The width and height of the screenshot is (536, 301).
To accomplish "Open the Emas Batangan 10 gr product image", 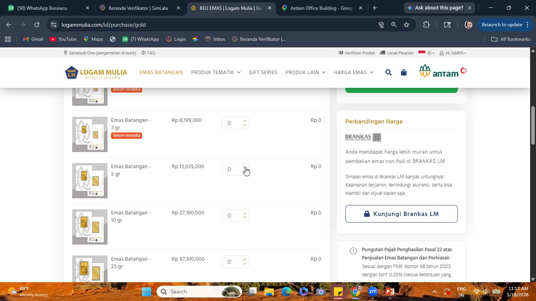I will pyautogui.click(x=90, y=227).
